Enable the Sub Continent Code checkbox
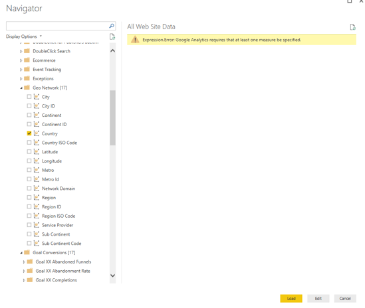365x308 pixels. click(x=29, y=243)
